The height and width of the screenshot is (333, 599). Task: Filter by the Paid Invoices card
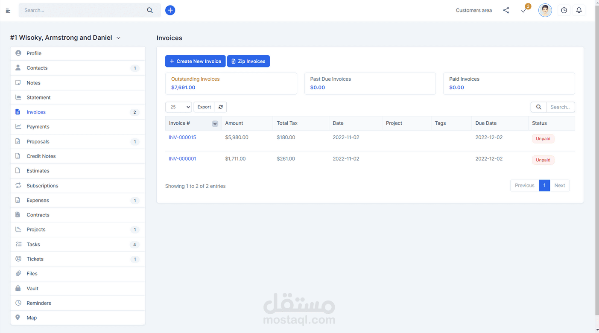[509, 83]
